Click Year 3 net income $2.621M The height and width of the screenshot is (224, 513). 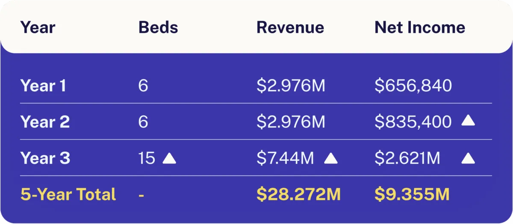407,158
